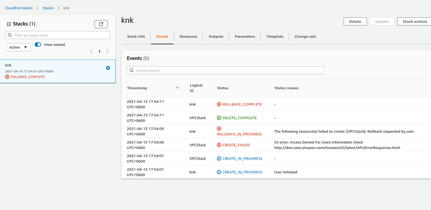The image size is (431, 210).
Task: Click info icon for knk CREATE_IN_PROGRESS
Action: click(219, 172)
